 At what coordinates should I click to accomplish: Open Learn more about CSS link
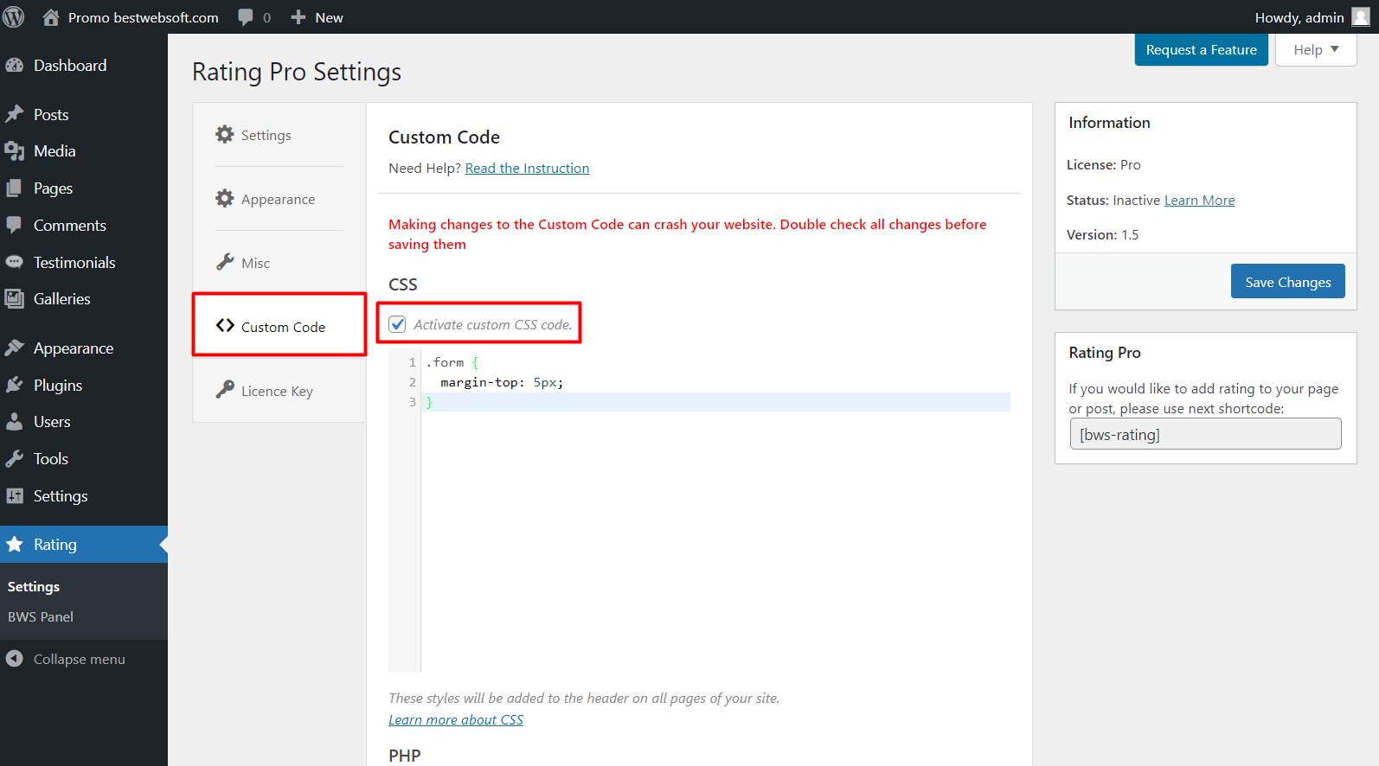pos(456,720)
